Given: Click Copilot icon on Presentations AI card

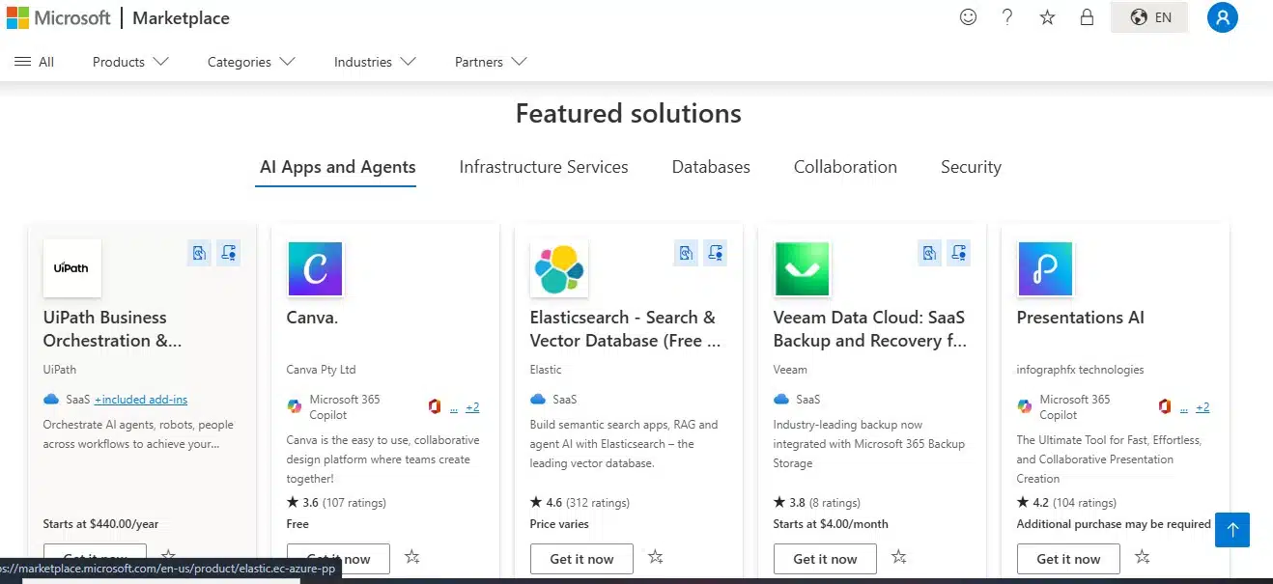Looking at the screenshot, I should 1025,406.
